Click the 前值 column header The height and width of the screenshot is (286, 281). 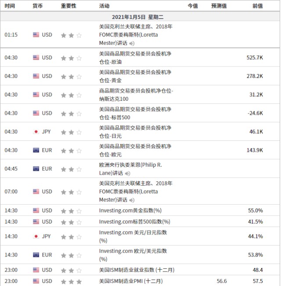pos(258,6)
